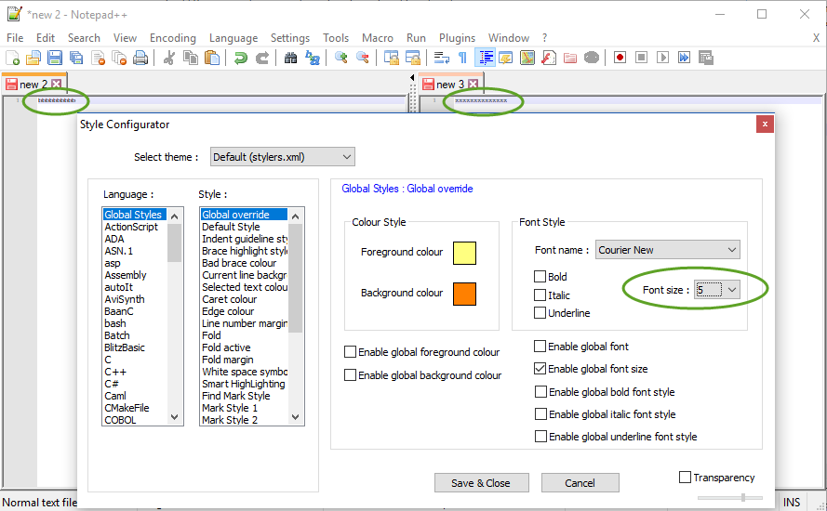
Task: Open Find with binoculars icon
Action: (290, 58)
